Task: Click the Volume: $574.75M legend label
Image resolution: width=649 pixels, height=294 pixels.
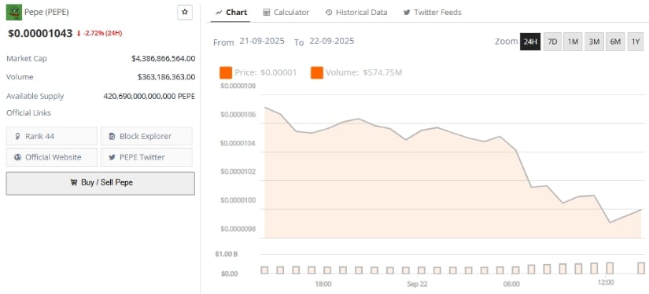Action: (363, 73)
